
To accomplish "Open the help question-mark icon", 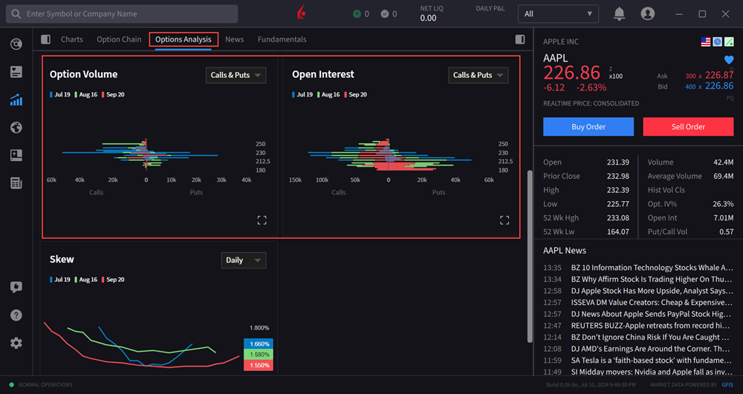I will point(16,315).
